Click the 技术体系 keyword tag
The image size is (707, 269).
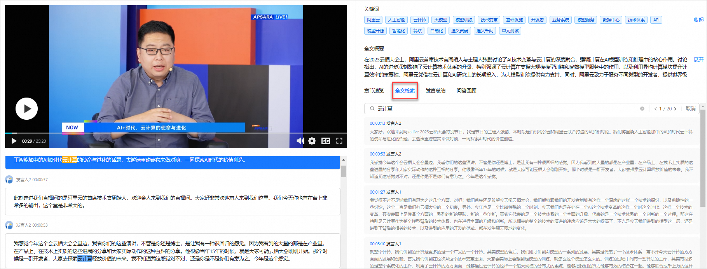tap(636, 20)
